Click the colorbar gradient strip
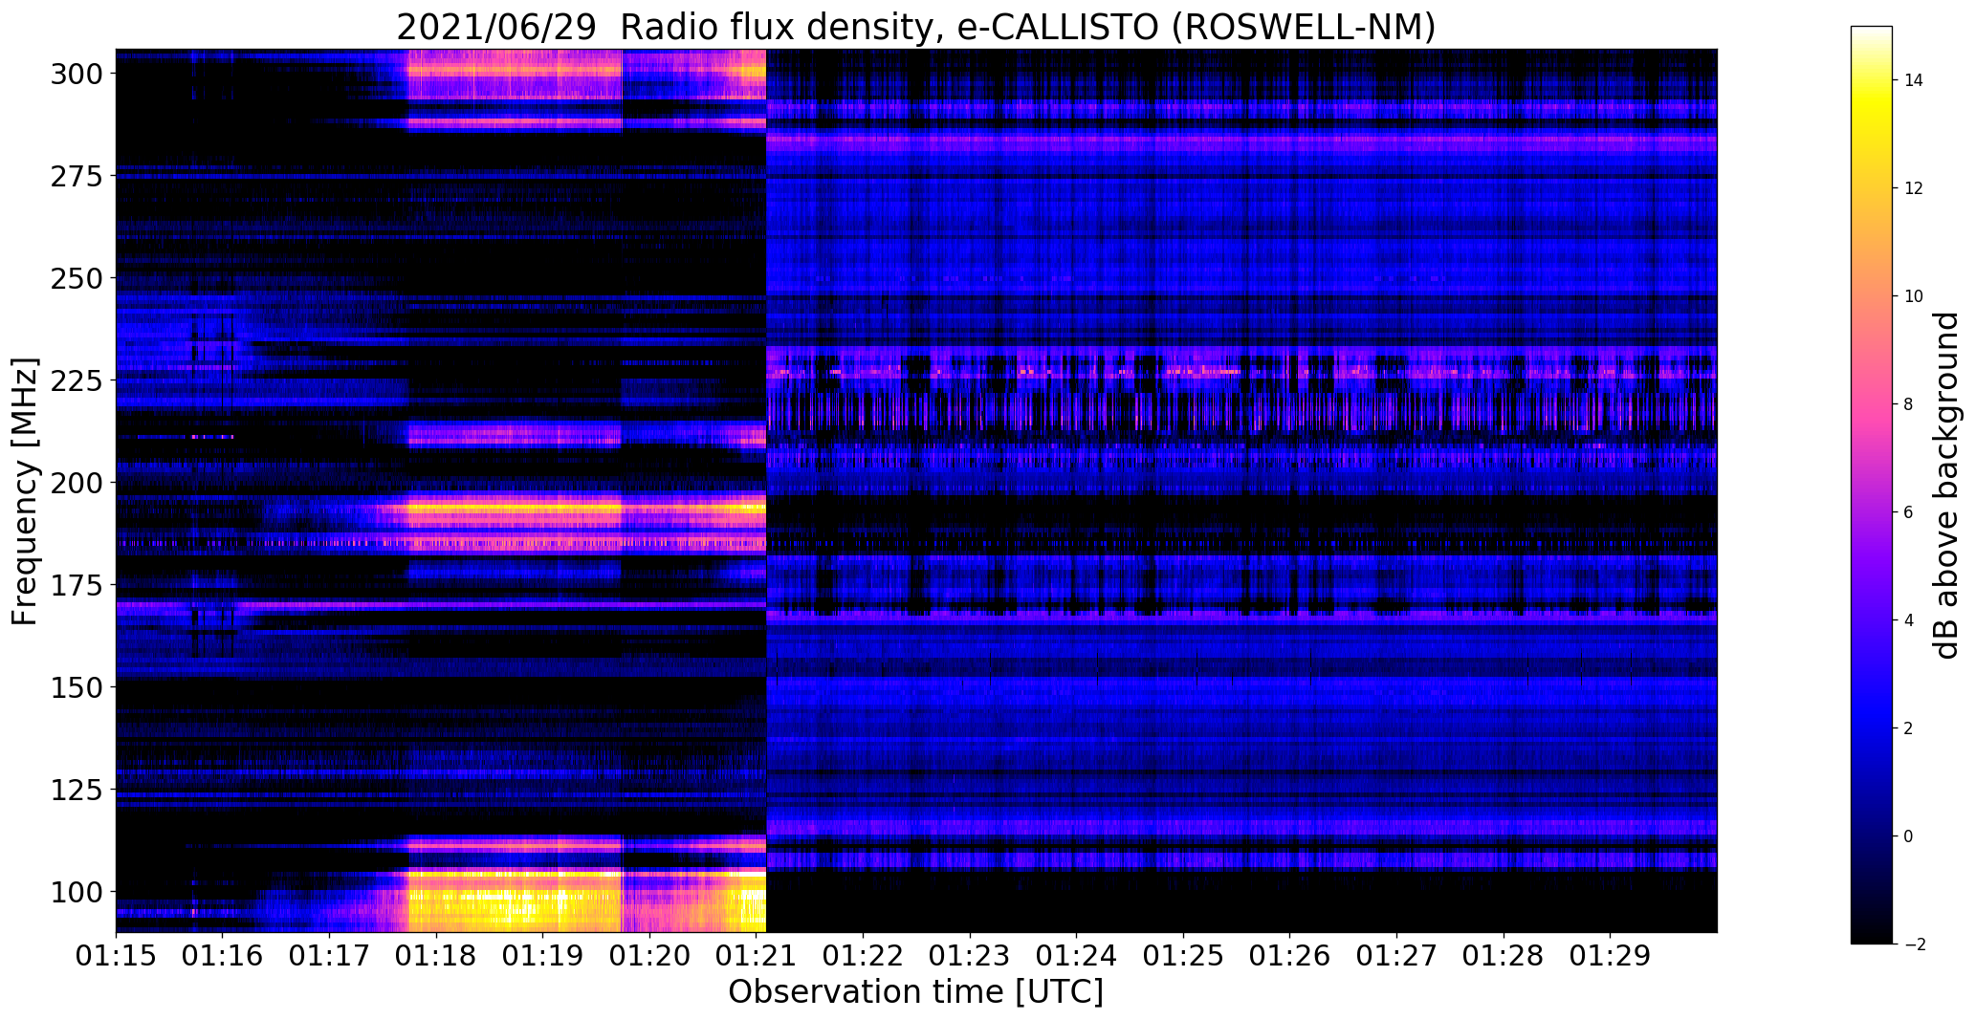The height and width of the screenshot is (1020, 1976). coord(1872,485)
